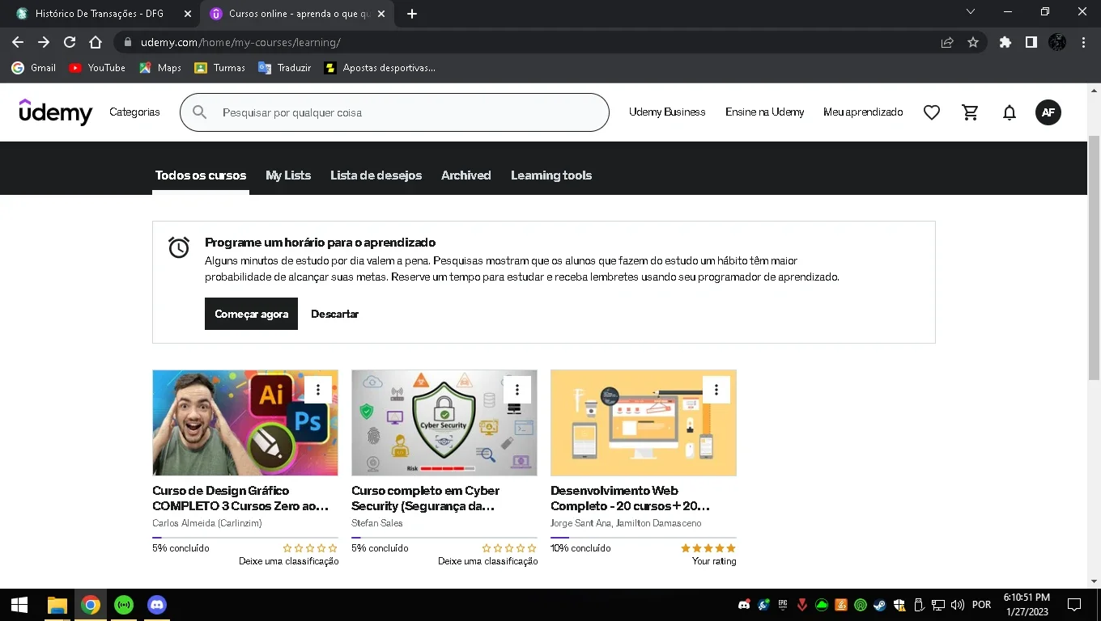Viewport: 1101px width, 621px height.
Task: Click the Pesquisar por qualquer coisa field
Action: point(394,112)
